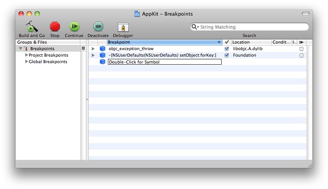Click the blue icon beside Double-Click for Symbol
This screenshot has width=328, height=189.
103,62
